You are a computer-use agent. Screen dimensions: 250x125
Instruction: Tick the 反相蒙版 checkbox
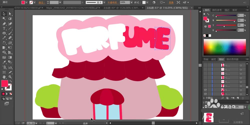coord(232,122)
